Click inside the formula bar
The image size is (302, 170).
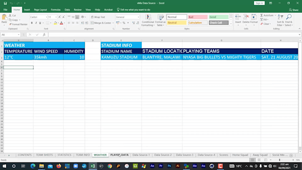click(173, 35)
